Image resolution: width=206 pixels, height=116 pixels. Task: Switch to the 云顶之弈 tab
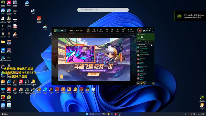click(79, 30)
